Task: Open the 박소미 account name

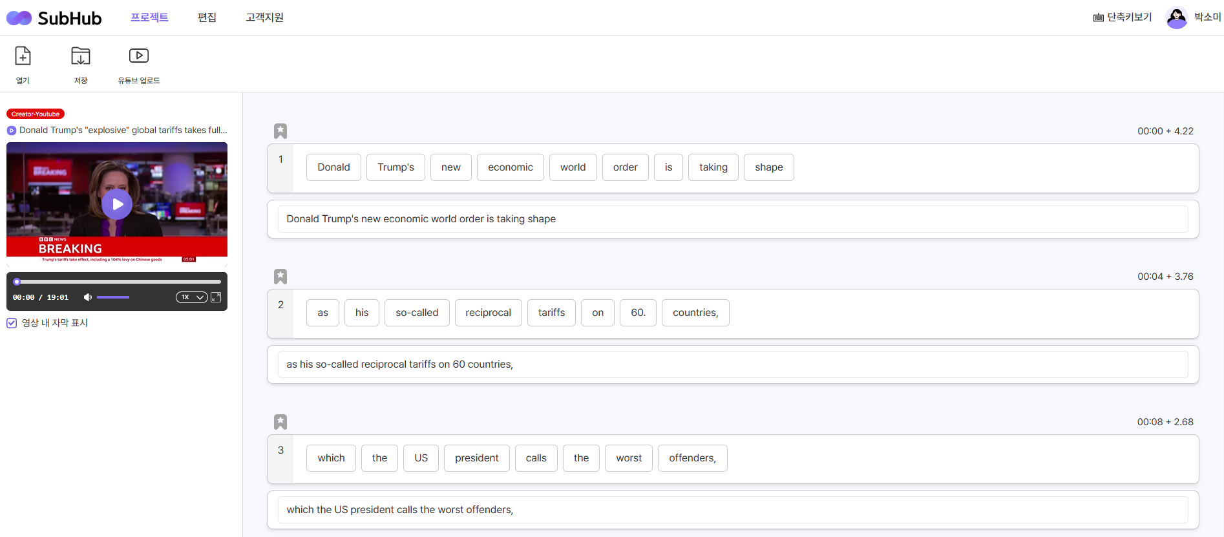Action: click(1207, 17)
